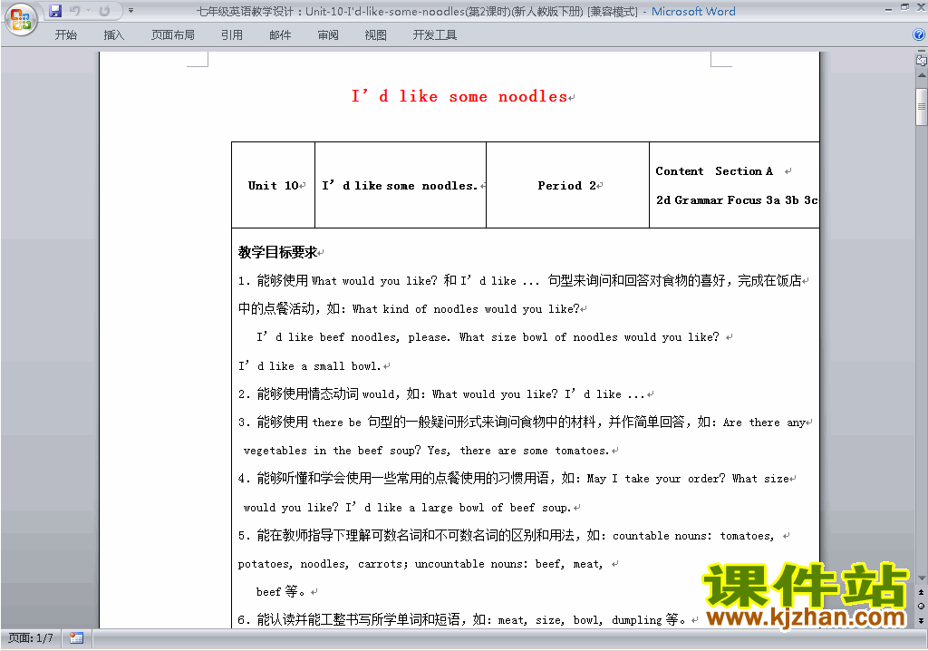
Task: Click the Content Section A cell text
Action: click(714, 171)
